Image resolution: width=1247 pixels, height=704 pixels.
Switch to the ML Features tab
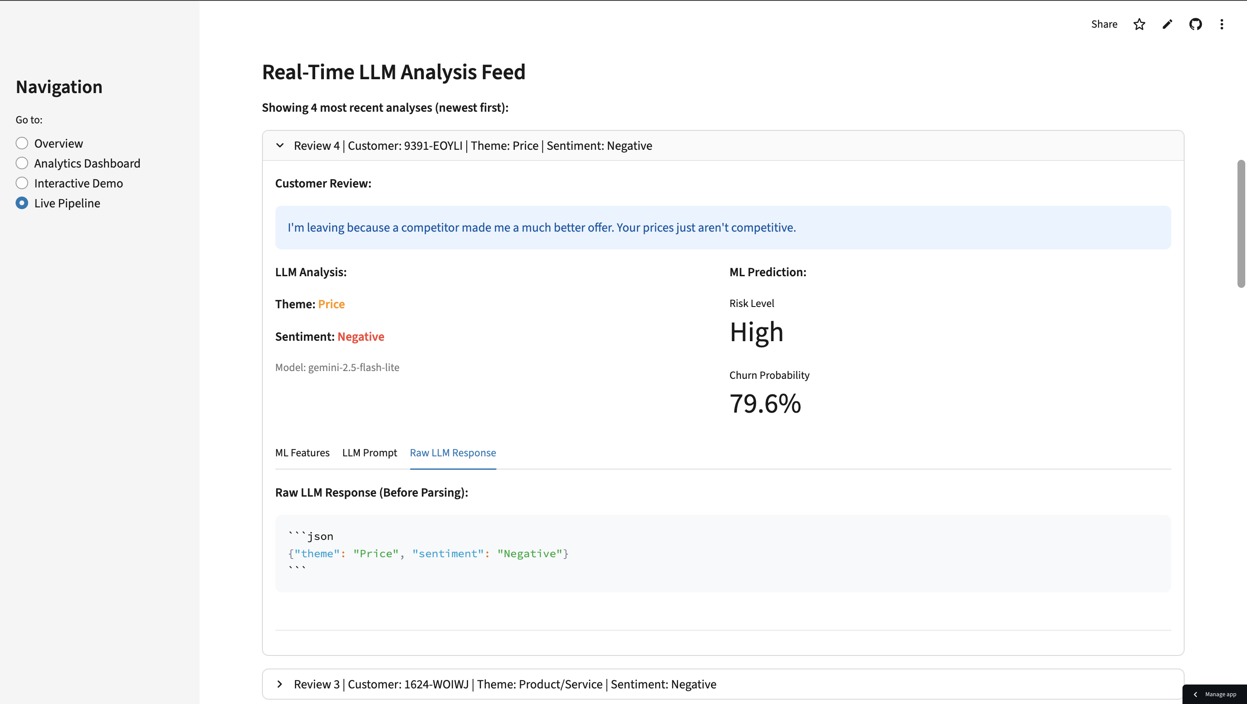[302, 453]
